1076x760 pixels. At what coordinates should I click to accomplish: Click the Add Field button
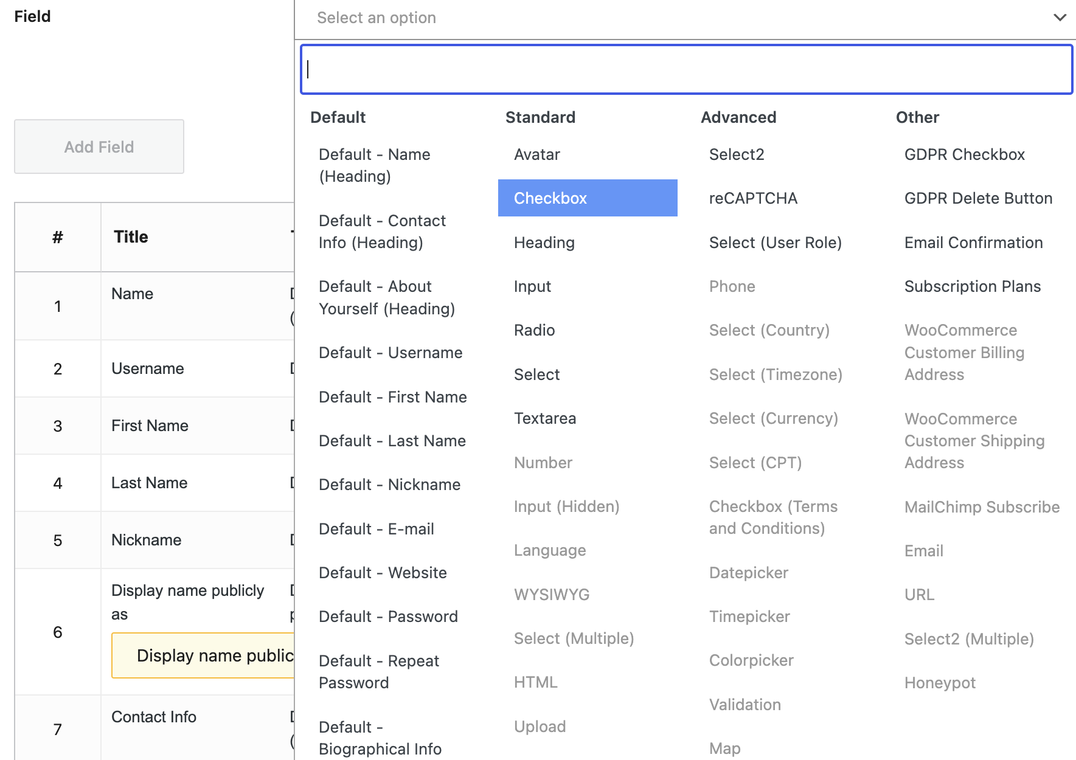99,147
